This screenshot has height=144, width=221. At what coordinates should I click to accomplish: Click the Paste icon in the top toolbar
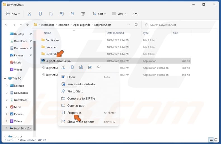pos(51,14)
